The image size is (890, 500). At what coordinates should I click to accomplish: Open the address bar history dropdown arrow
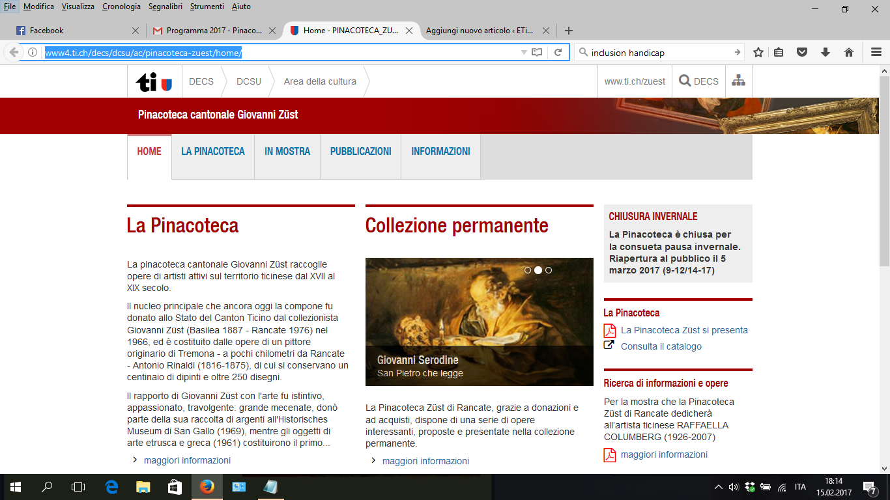(x=524, y=53)
